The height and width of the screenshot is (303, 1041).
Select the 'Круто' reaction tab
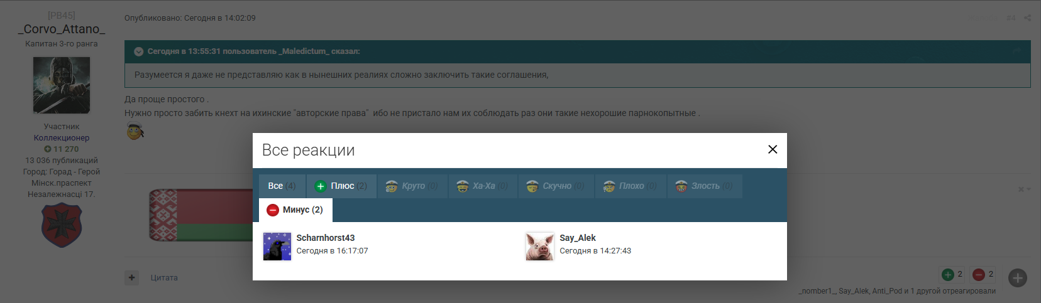(x=412, y=186)
